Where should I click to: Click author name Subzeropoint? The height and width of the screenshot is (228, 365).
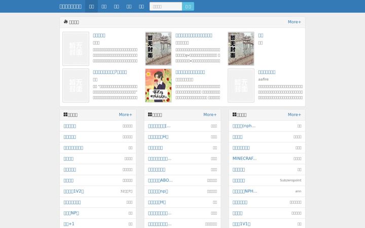(290, 180)
